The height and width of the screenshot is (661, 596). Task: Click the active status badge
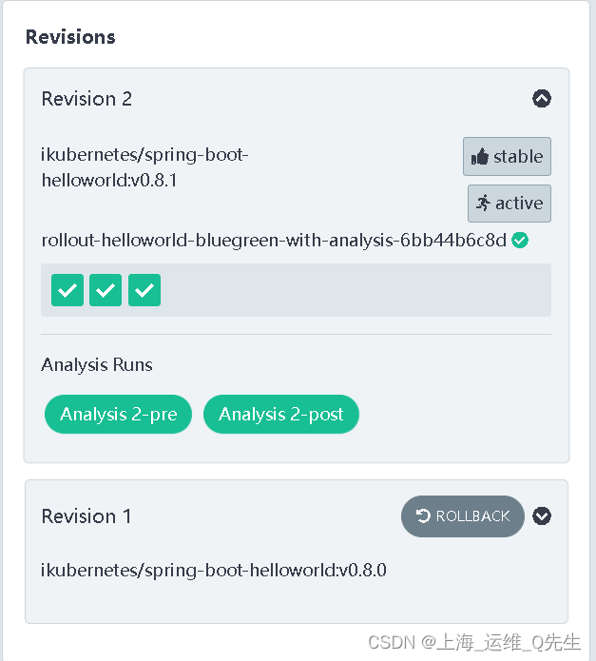point(509,204)
